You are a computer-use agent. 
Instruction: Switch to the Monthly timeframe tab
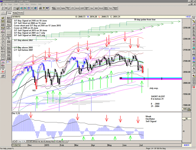(x=20, y=13)
